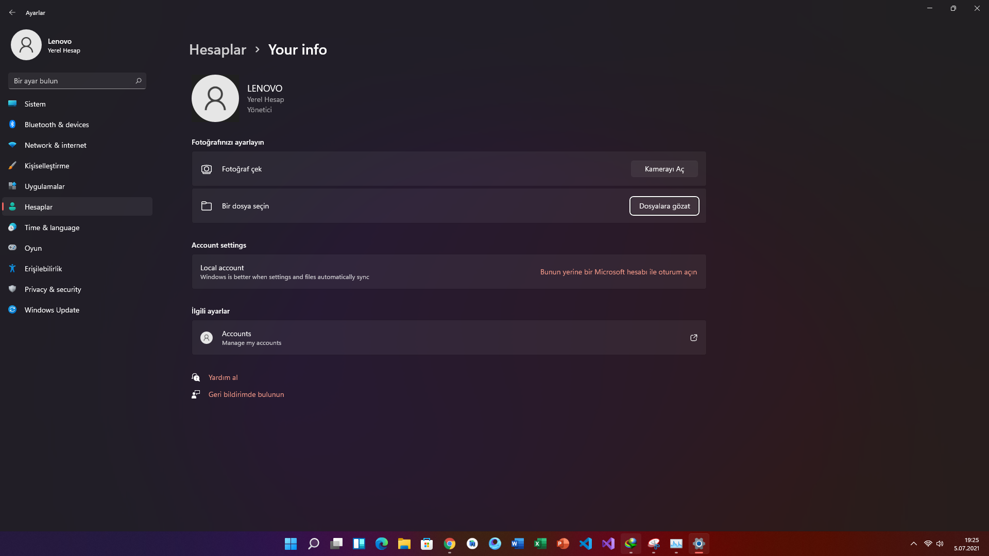Show hidden system tray icons chevron

(913, 544)
